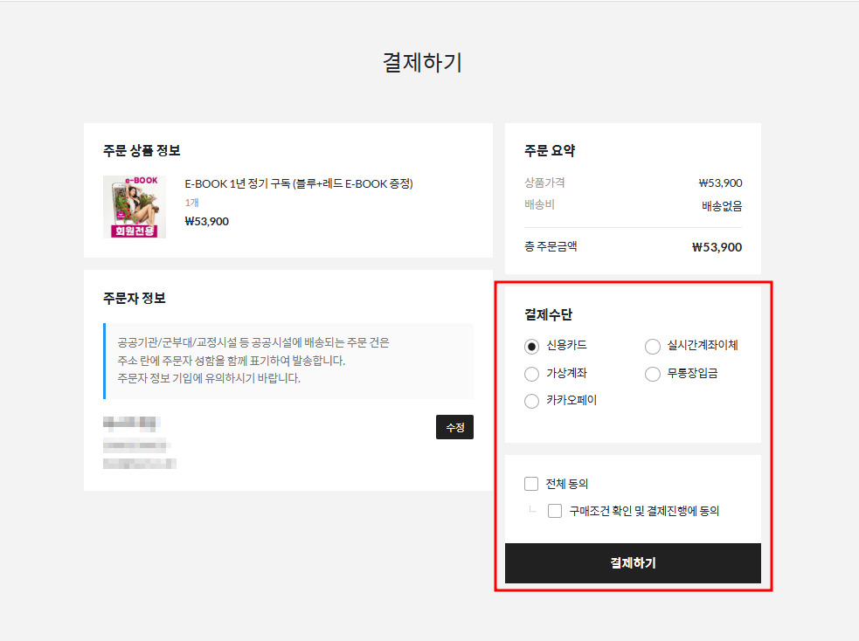Click the 공공기관/군부대 notice text line
Image resolution: width=859 pixels, height=641 pixels.
253,342
